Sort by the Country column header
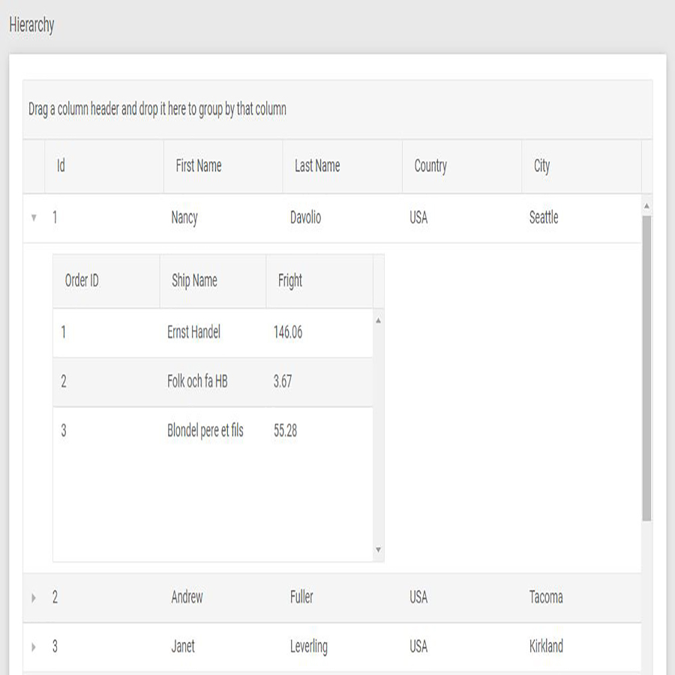Viewport: 675px width, 675px height. (462, 166)
